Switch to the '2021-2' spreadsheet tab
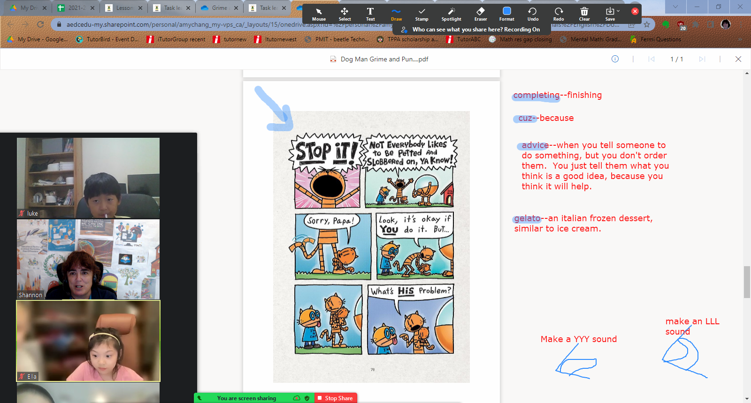The image size is (751, 403). click(x=75, y=8)
